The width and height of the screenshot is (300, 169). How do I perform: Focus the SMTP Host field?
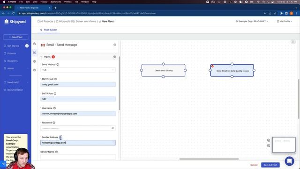click(78, 84)
